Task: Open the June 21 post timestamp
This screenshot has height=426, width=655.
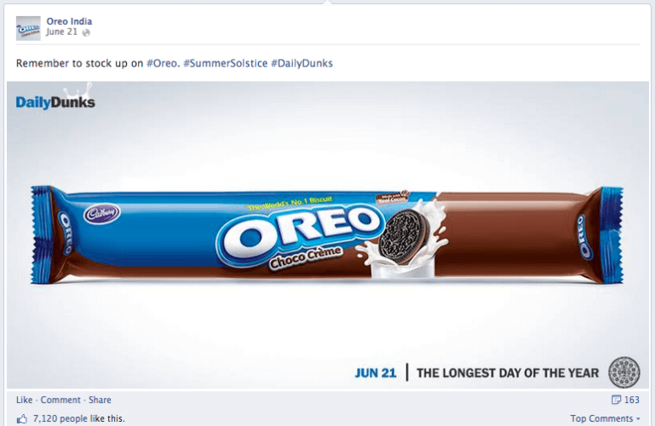Action: coord(62,32)
